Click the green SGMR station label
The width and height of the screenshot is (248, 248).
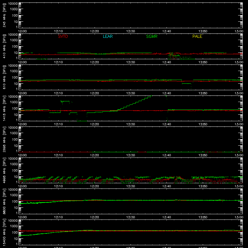pyautogui.click(x=152, y=36)
